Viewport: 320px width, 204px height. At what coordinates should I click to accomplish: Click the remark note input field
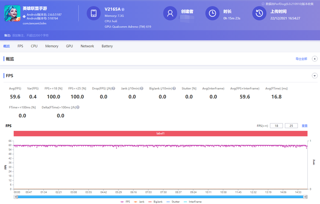click(x=30, y=35)
